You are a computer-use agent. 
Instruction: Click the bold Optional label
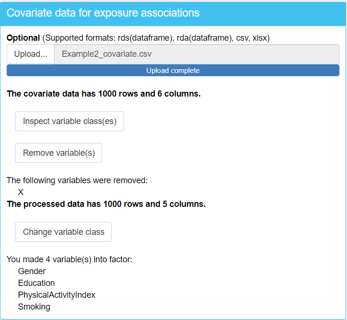coord(23,37)
